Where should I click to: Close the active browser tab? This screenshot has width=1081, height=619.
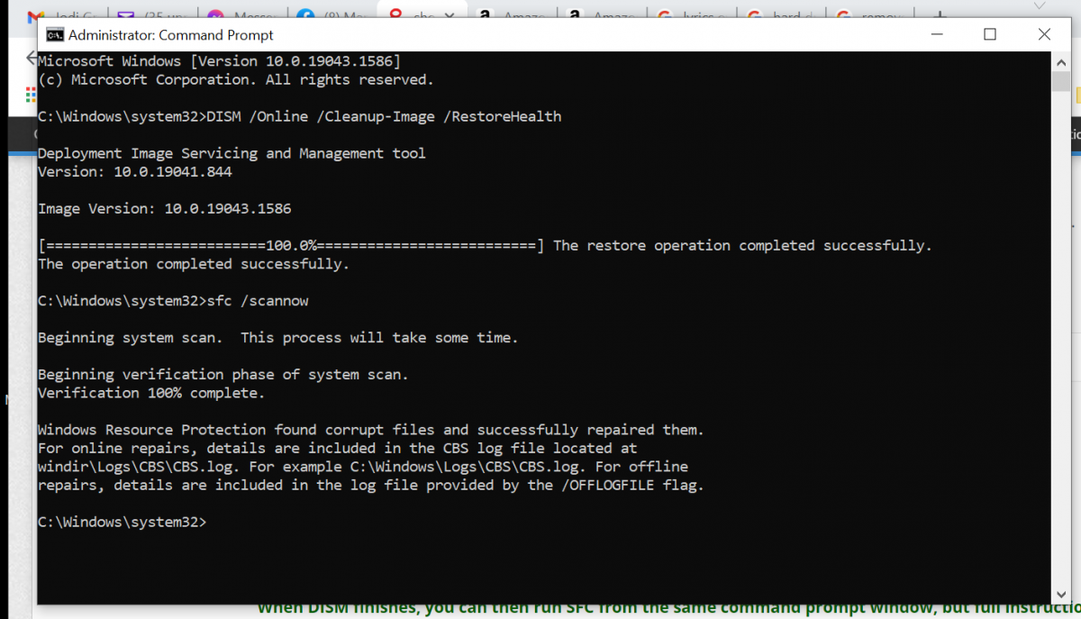pyautogui.click(x=450, y=16)
